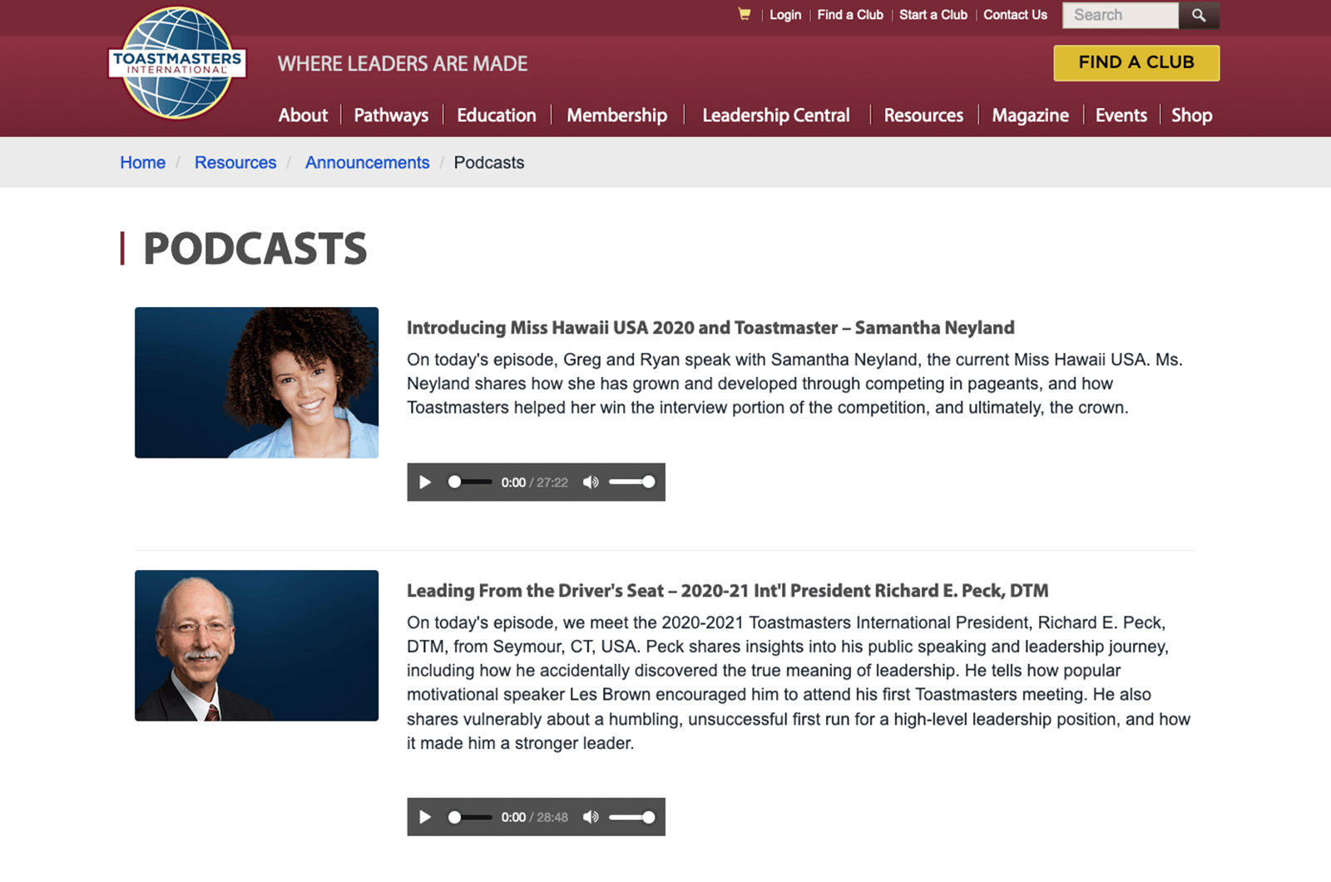Open the Contact Us link

tap(1015, 15)
